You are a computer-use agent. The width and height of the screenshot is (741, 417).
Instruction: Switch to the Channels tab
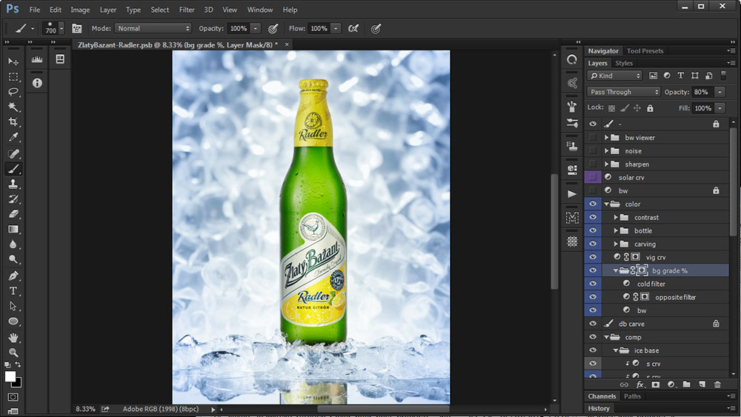602,396
